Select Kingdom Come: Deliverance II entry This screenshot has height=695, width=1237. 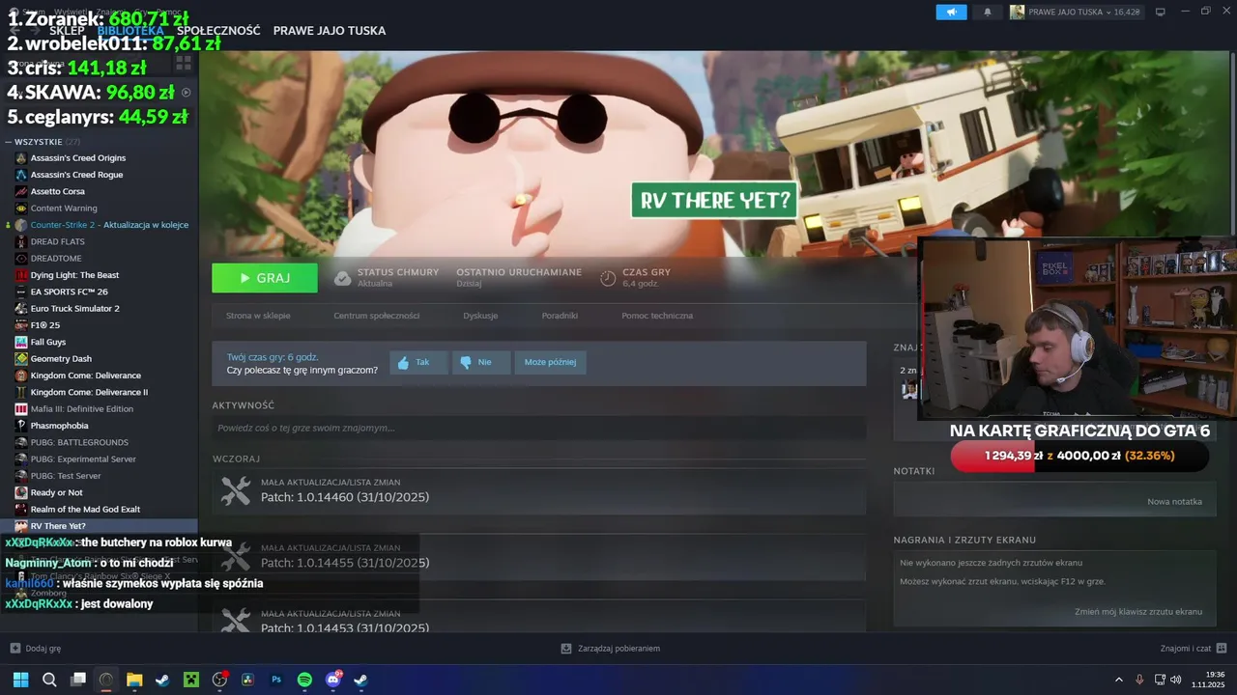[89, 392]
